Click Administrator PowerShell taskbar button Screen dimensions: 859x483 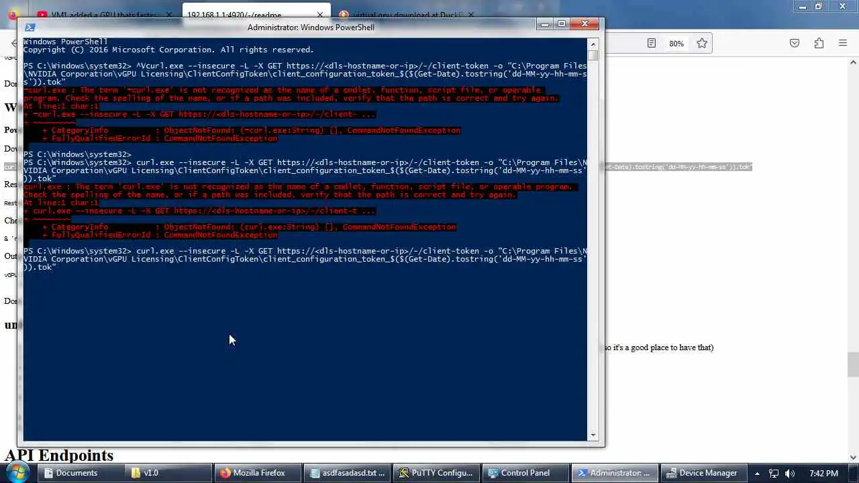614,473
